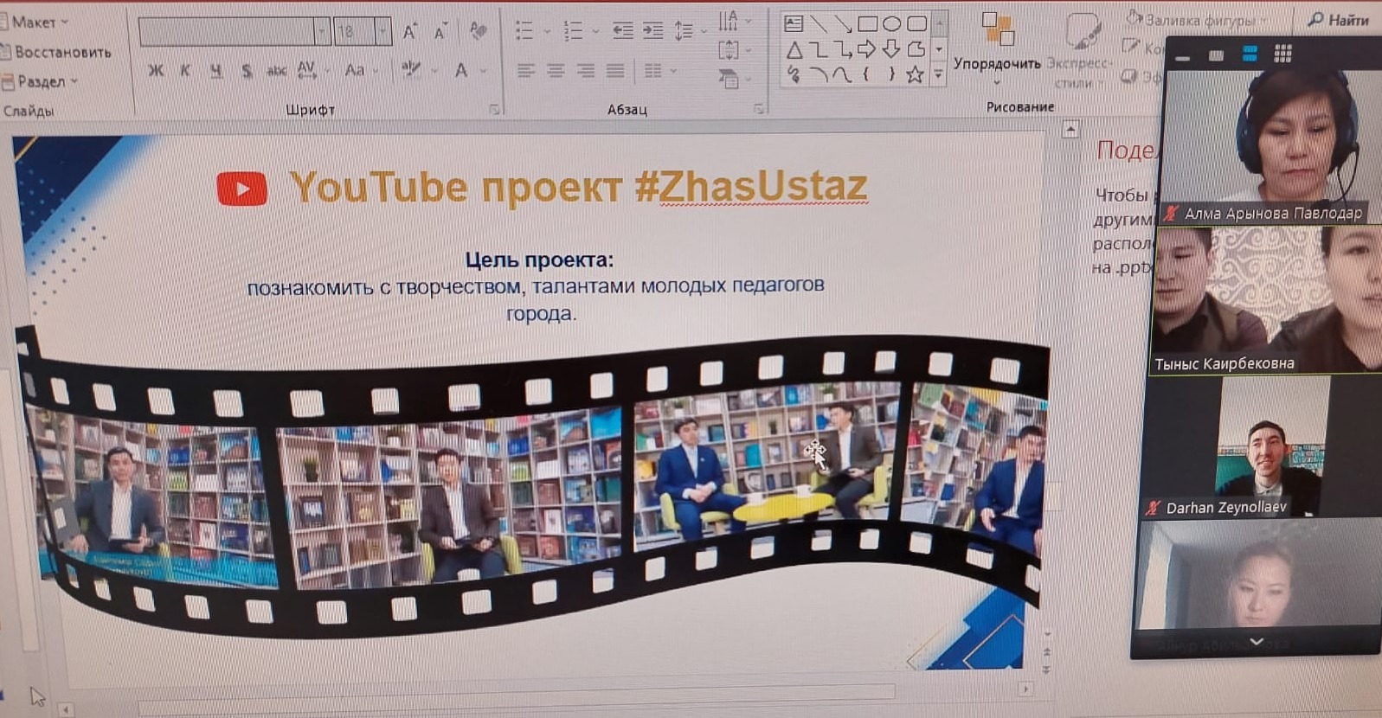Screen dimensions: 1382x718
Task: Align text left
Action: point(525,71)
